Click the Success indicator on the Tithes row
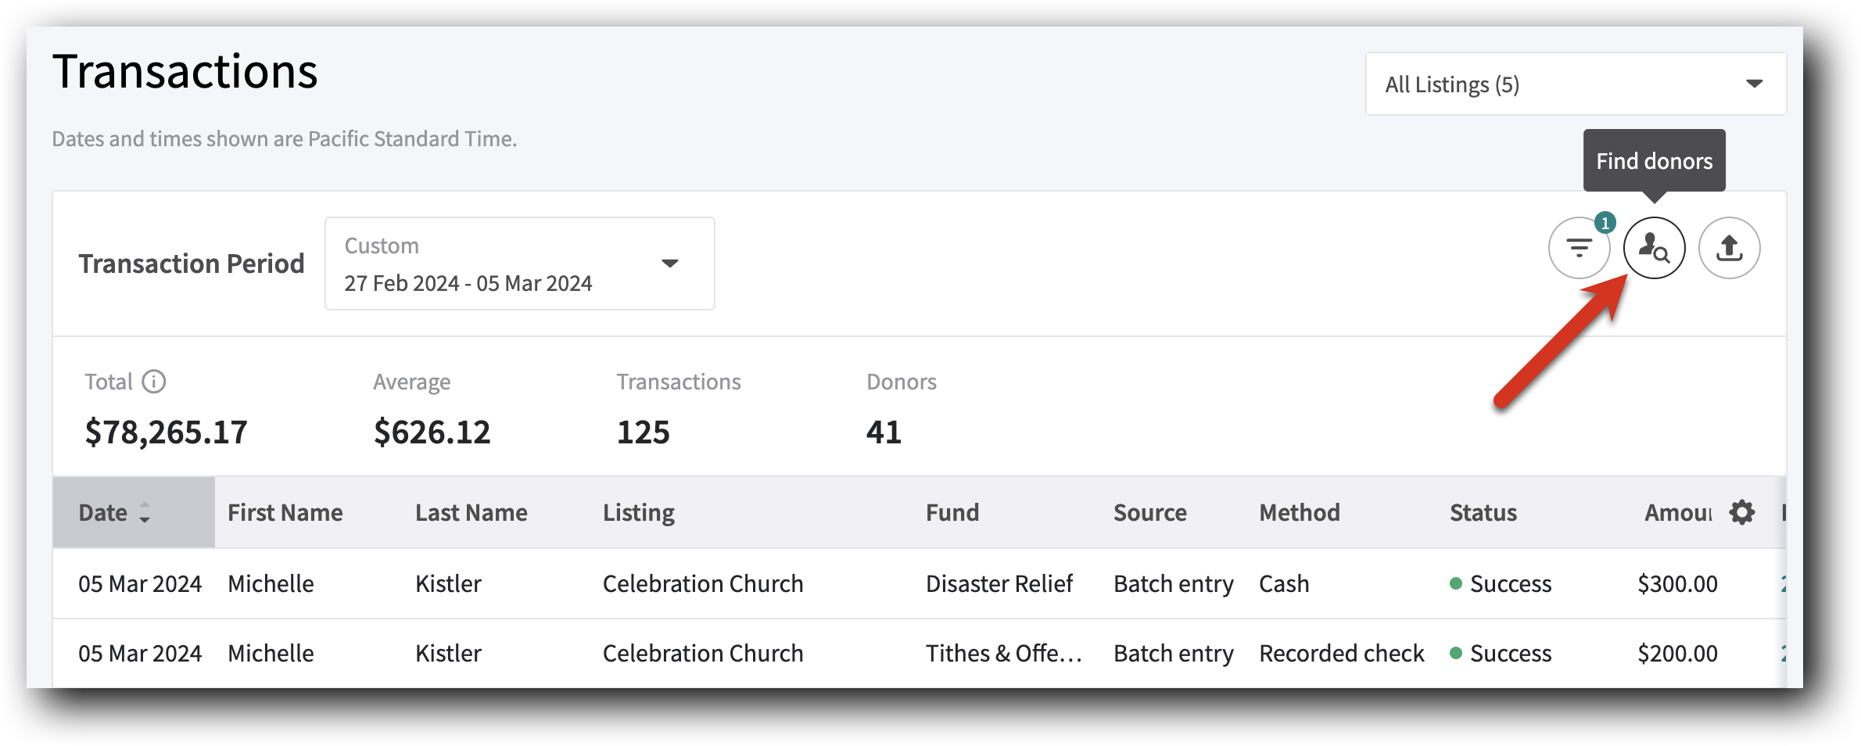Screen dimensions: 1861x746 1456,652
